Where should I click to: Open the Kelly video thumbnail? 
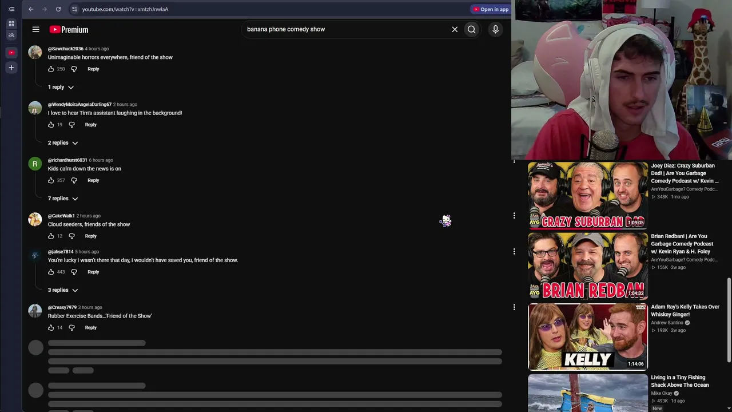click(588, 336)
